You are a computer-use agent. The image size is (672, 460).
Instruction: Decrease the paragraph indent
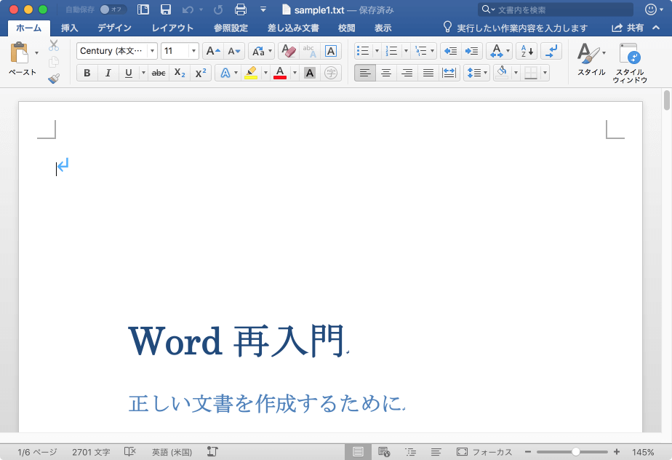click(x=450, y=51)
